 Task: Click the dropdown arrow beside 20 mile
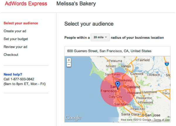pos(106,37)
